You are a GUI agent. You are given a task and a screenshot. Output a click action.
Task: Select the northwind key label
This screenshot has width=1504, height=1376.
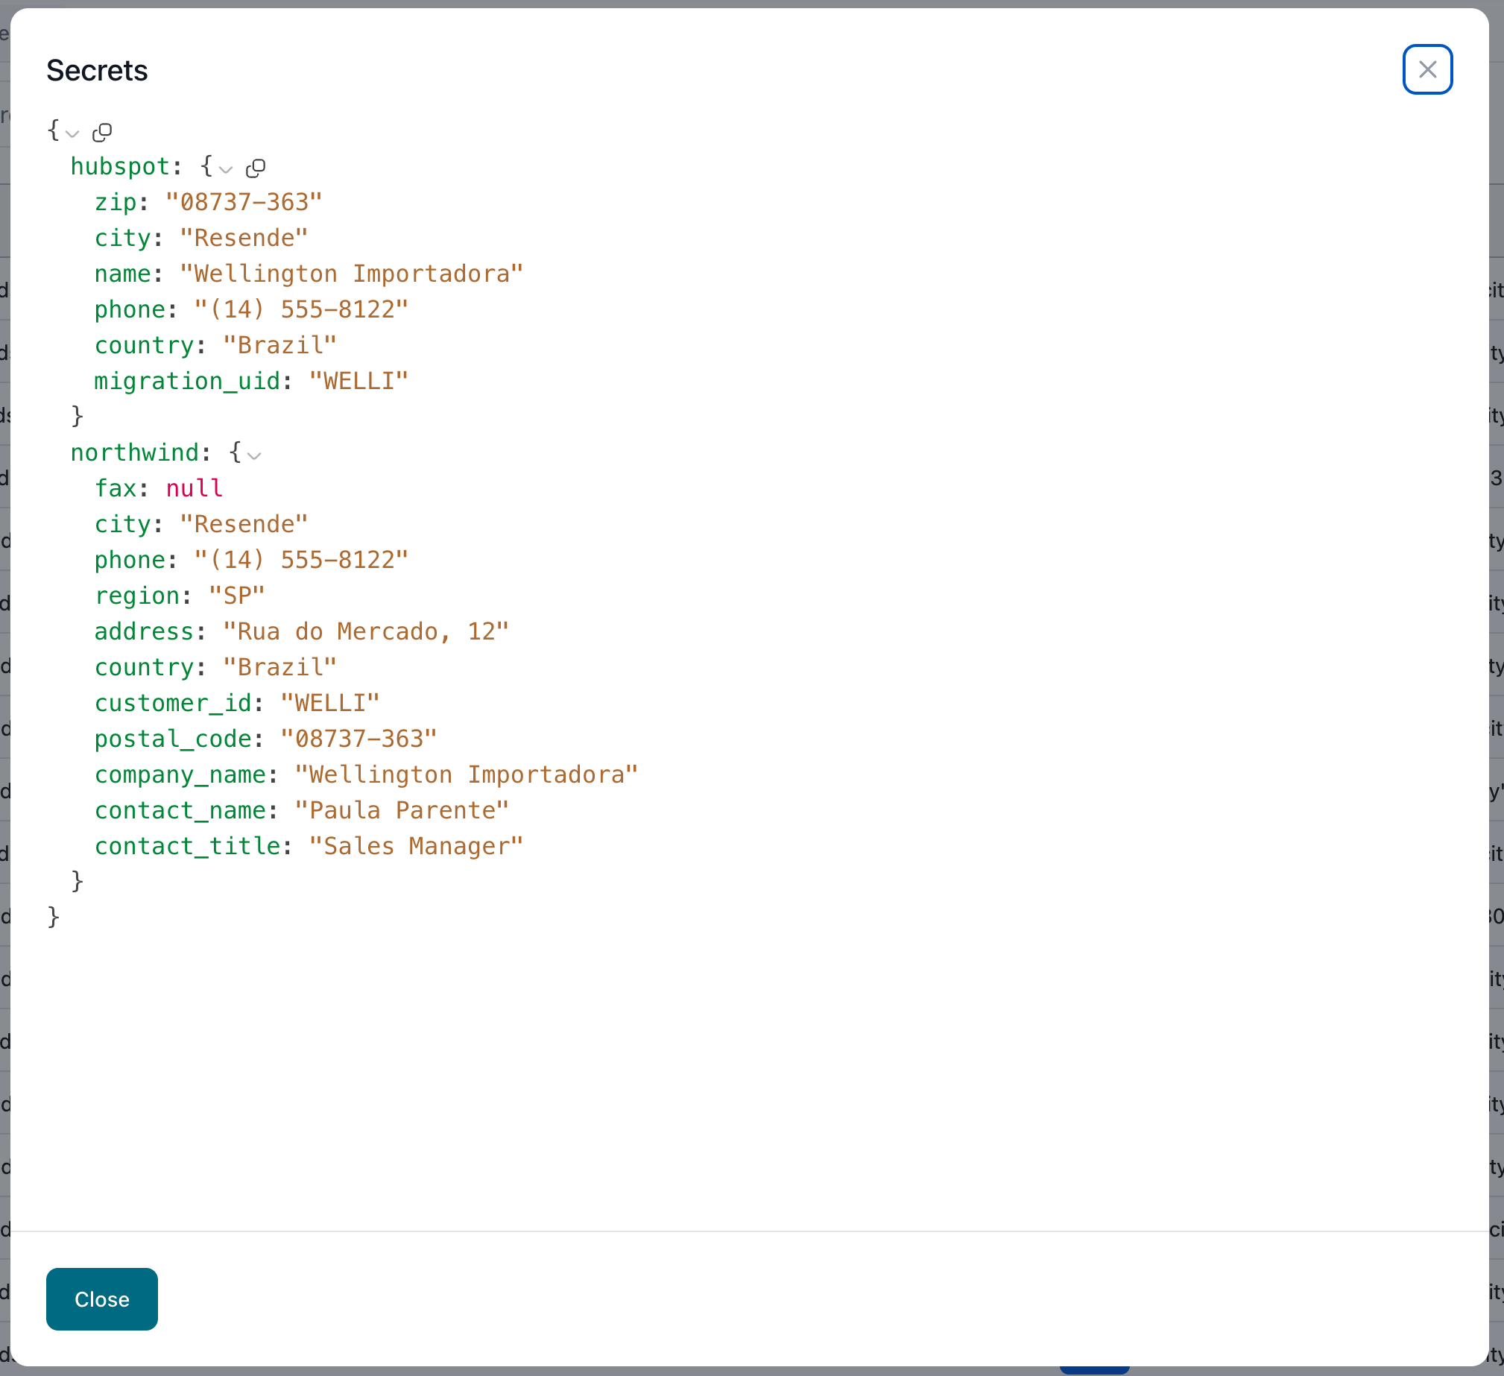pos(135,452)
